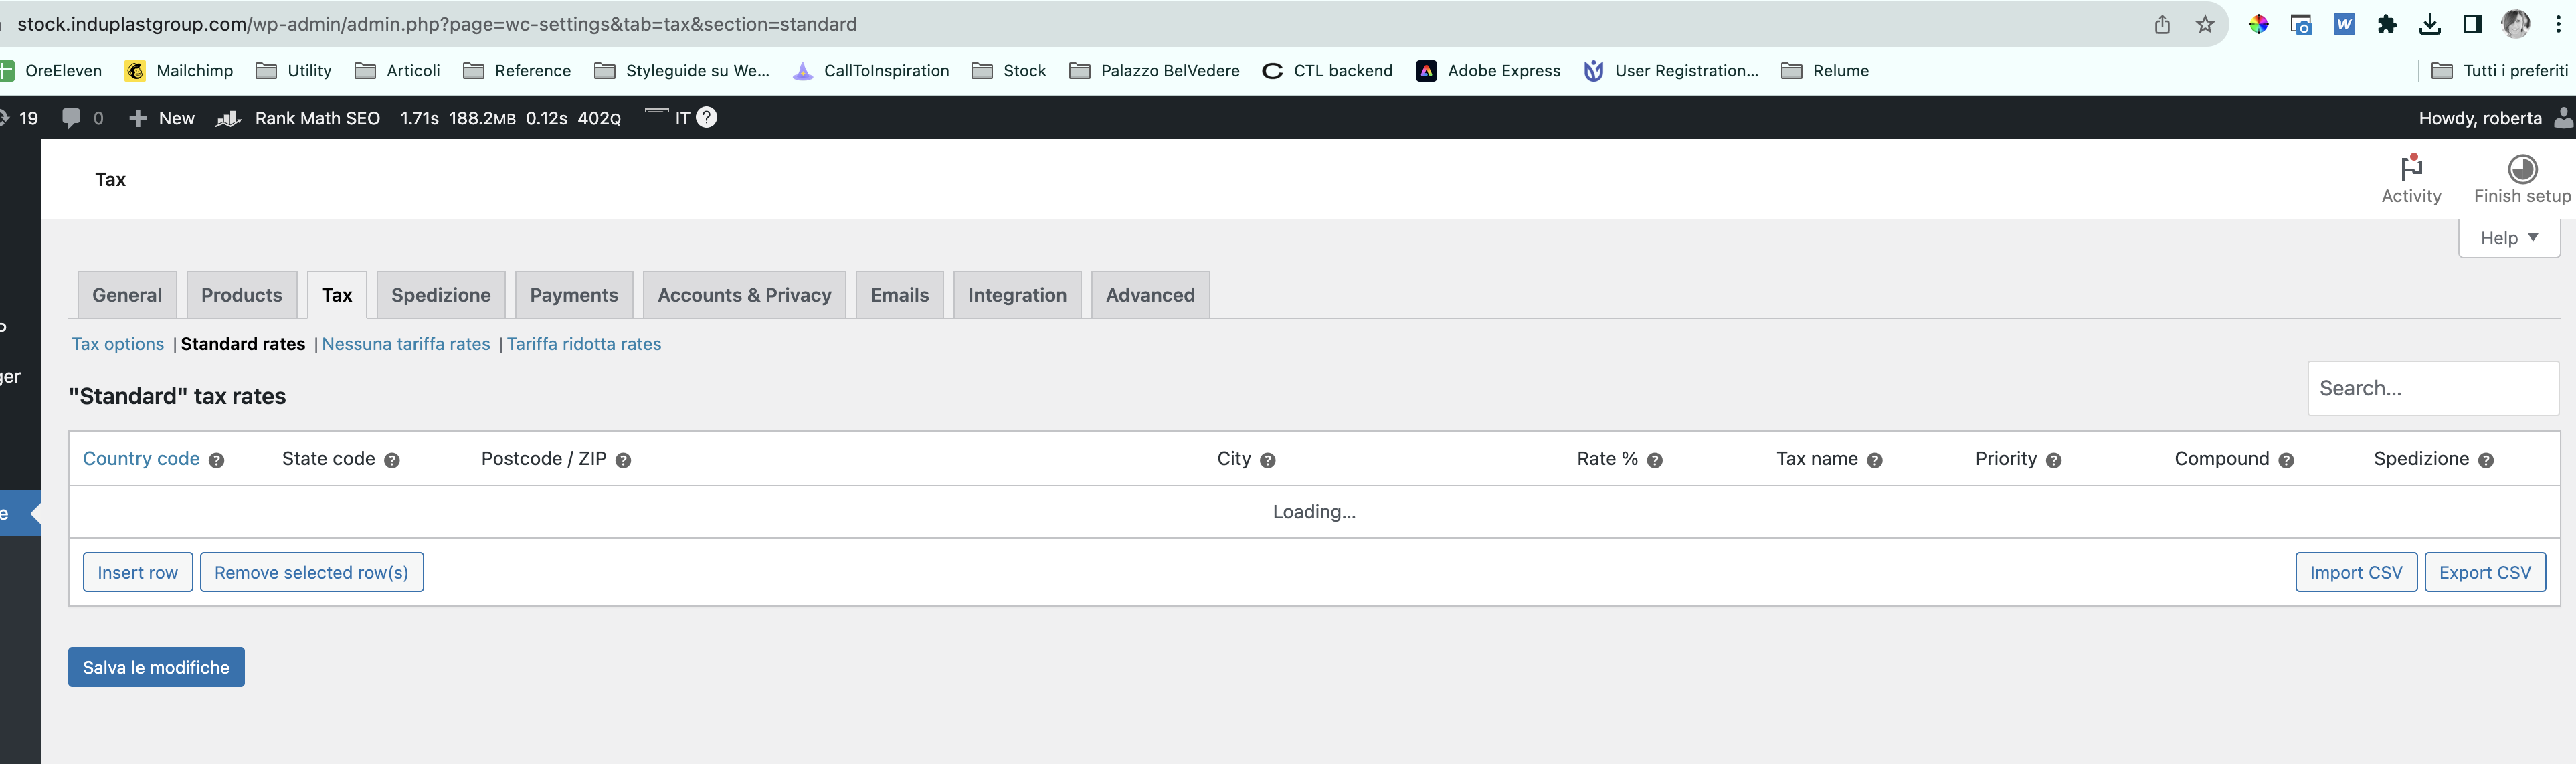The width and height of the screenshot is (2576, 764).
Task: Open the Chrome three-dot menu
Action: (2558, 25)
